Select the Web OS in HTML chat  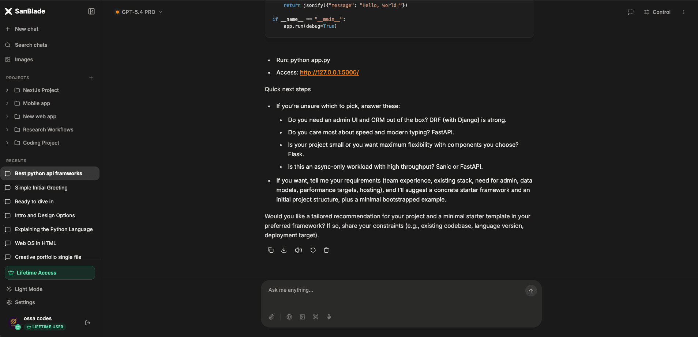pyautogui.click(x=35, y=243)
